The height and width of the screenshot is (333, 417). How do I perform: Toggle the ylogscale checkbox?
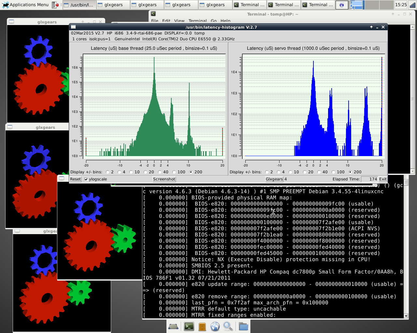86,179
